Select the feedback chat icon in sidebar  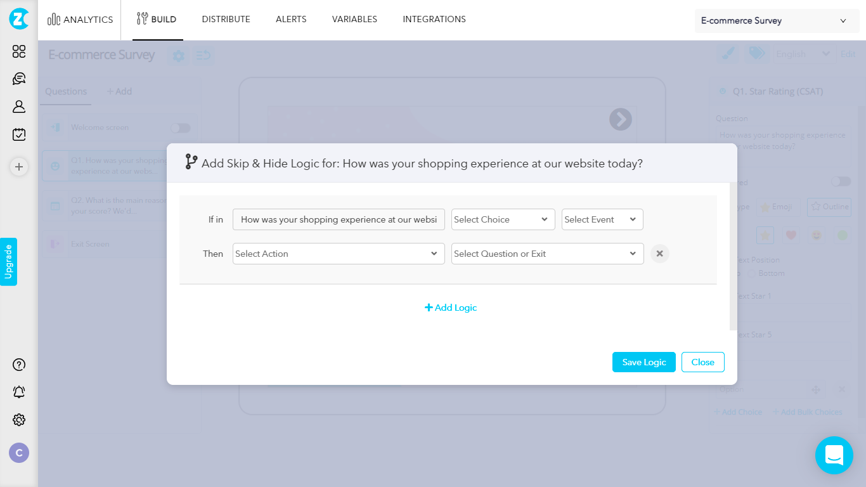pos(18,79)
